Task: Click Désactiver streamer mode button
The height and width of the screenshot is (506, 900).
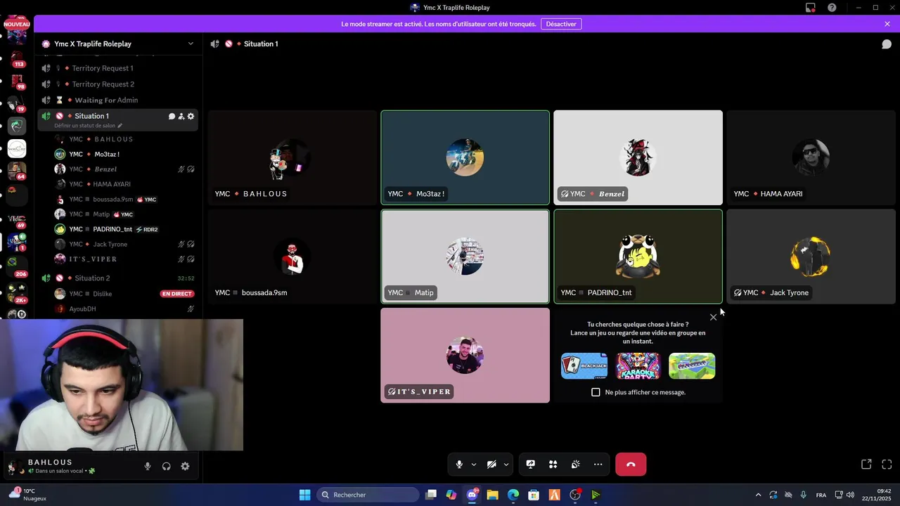Action: tap(561, 24)
